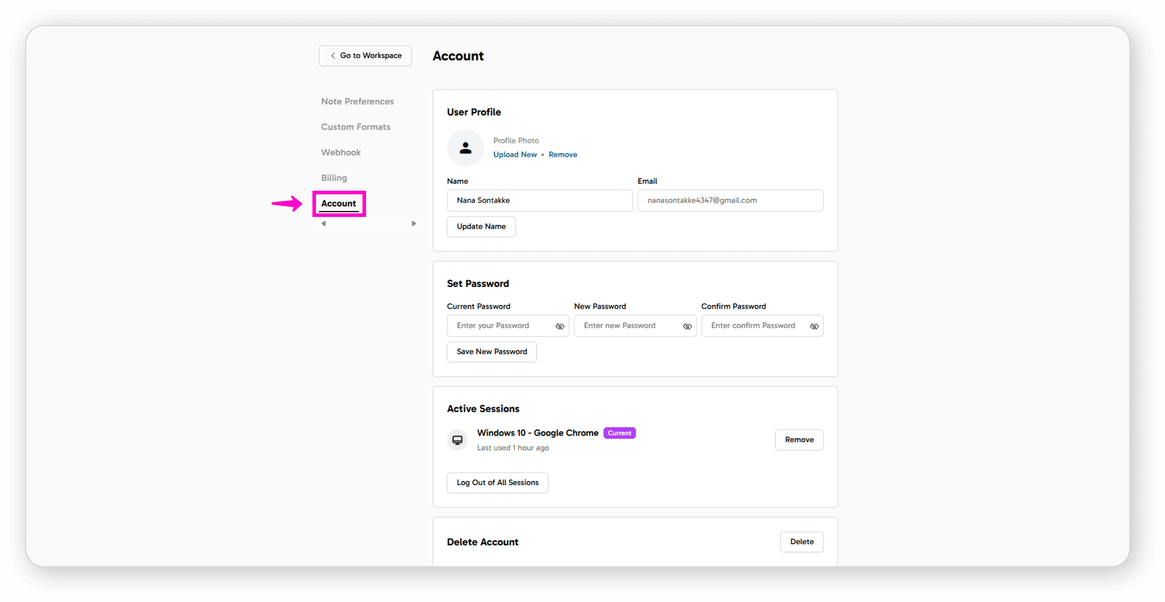Navigate to the Billing section

[x=334, y=178]
